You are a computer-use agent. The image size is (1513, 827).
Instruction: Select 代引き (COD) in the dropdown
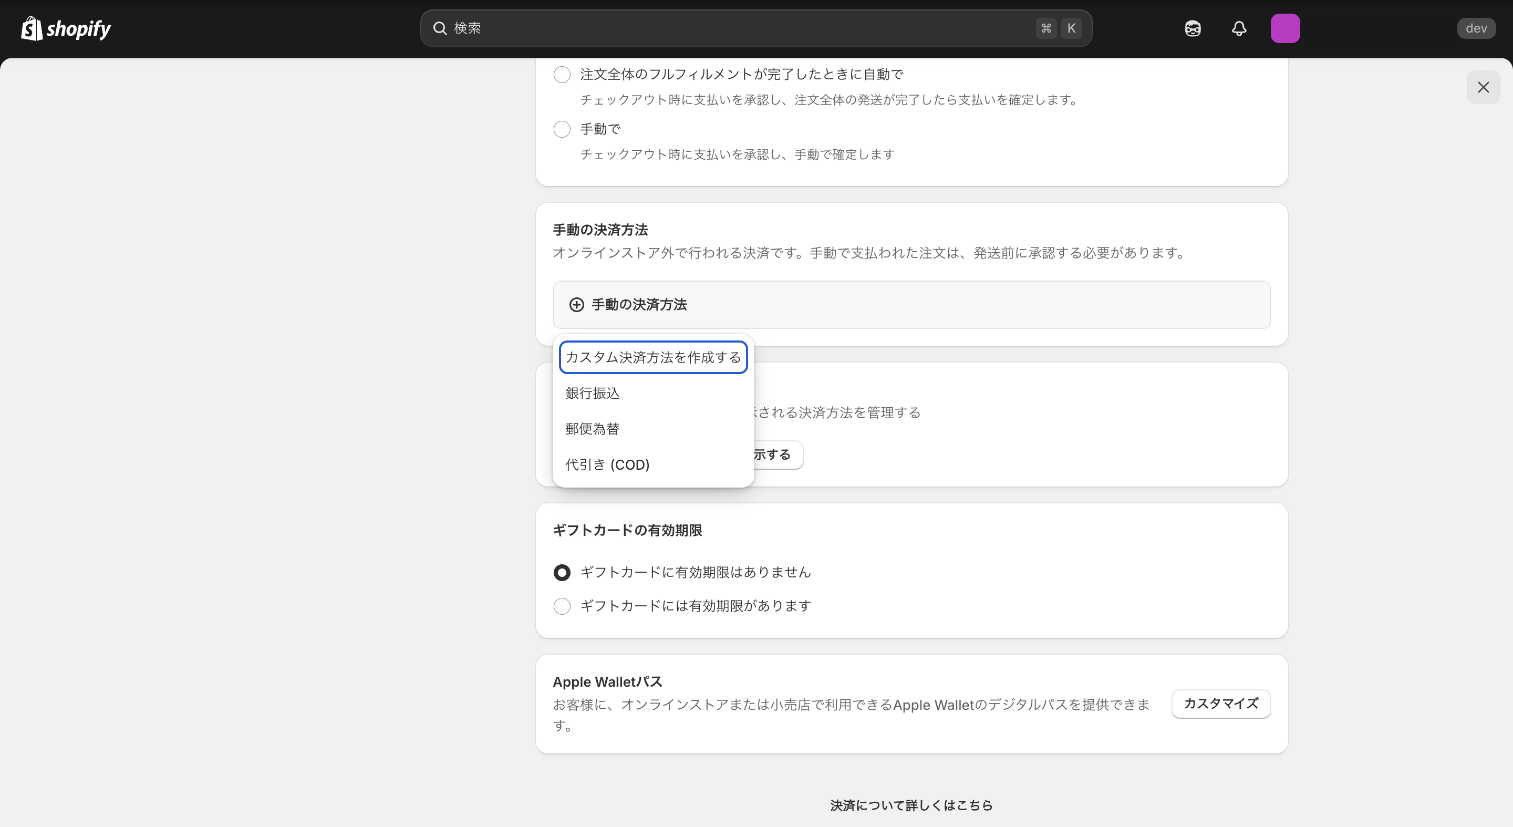(607, 463)
